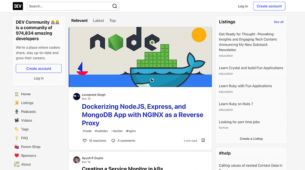This screenshot has height=170, width=305.
Task: Open Dockerizing NodeJS article title
Action: click(142, 115)
